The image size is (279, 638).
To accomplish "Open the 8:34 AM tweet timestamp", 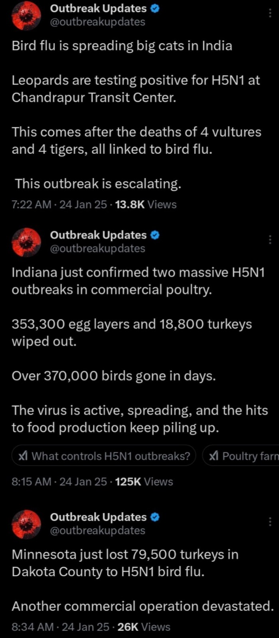I will pyautogui.click(x=60, y=627).
